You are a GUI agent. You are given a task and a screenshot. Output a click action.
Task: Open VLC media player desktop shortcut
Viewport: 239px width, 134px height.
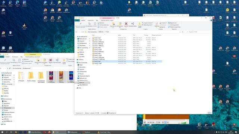click(x=24, y=26)
